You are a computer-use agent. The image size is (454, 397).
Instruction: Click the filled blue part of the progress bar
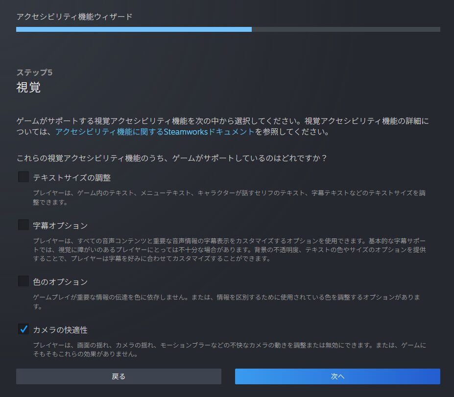pos(134,29)
